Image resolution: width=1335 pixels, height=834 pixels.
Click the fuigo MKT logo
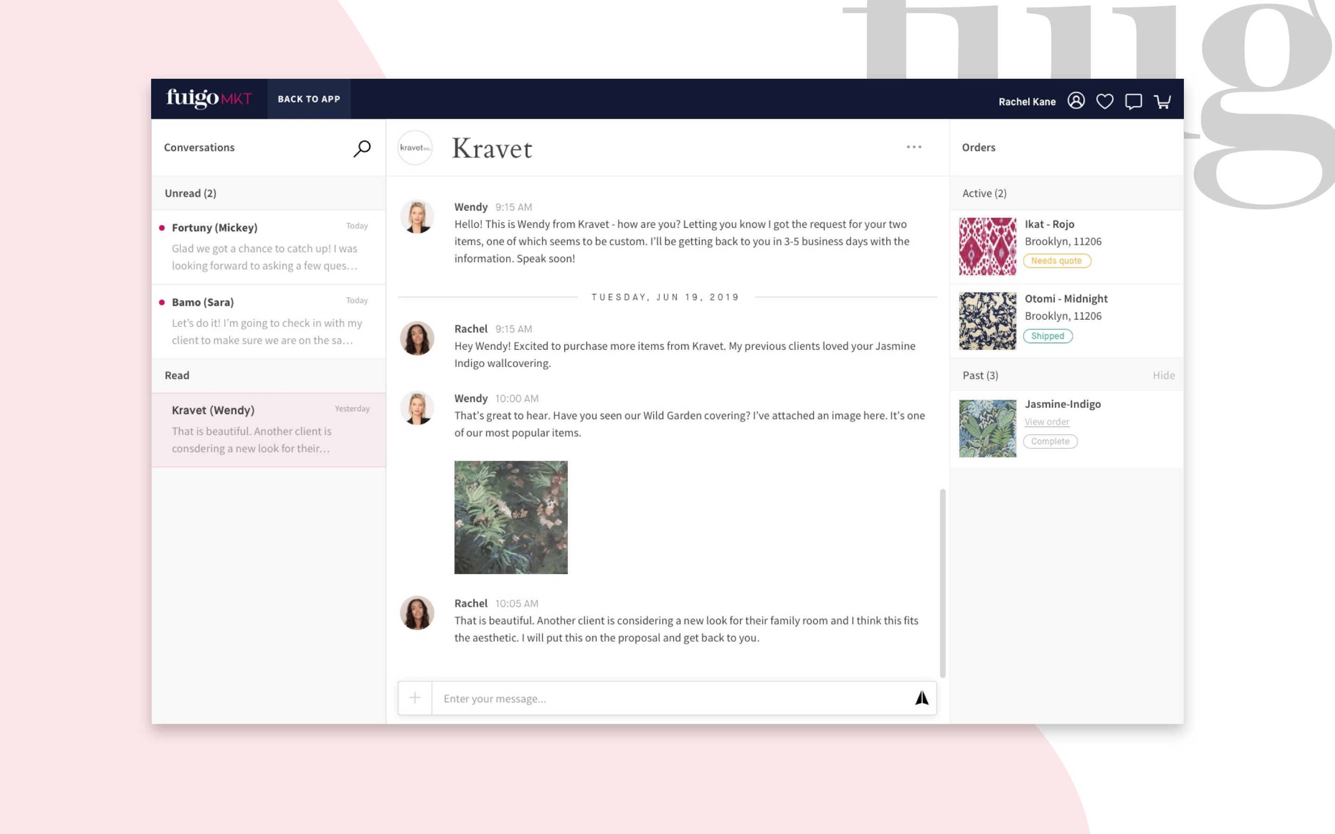[x=209, y=99]
